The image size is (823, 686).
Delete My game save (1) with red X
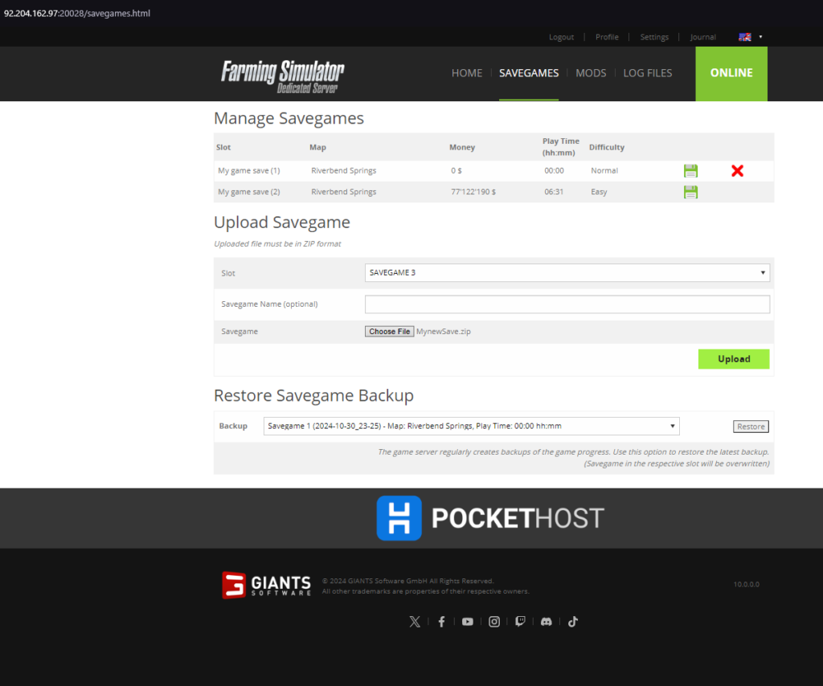pyautogui.click(x=738, y=171)
